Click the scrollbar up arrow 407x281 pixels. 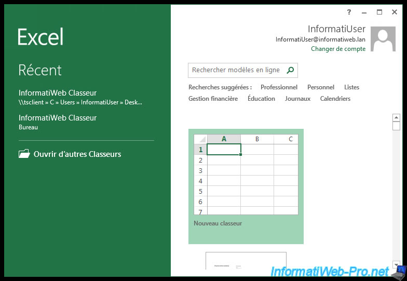(396, 117)
